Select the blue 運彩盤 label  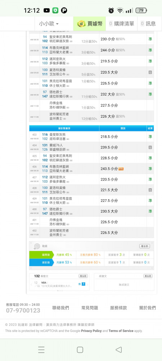click(x=41, y=262)
